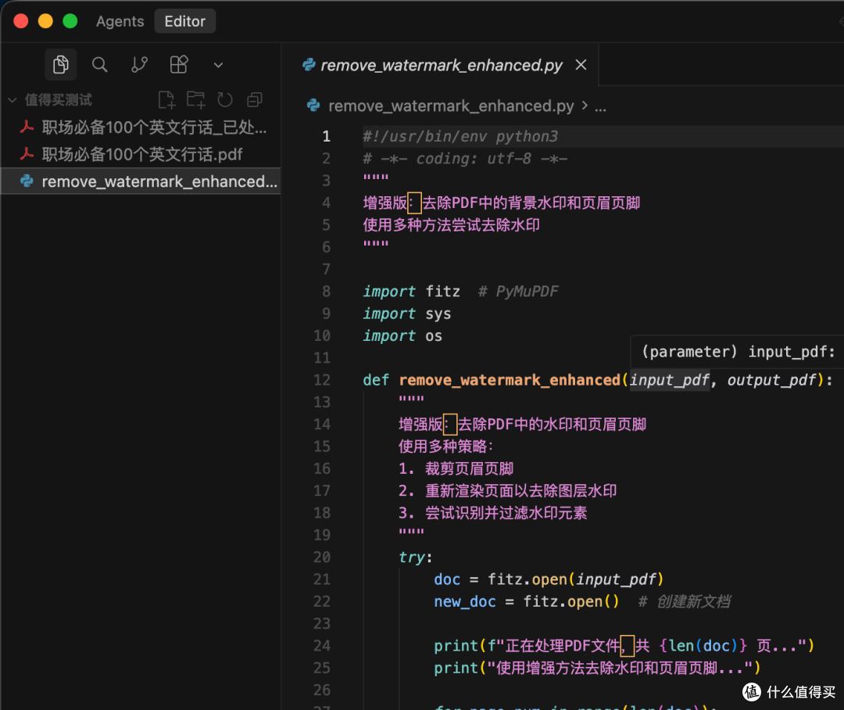Click the shebang comment #!/usr/bin/env python3

tap(460, 136)
